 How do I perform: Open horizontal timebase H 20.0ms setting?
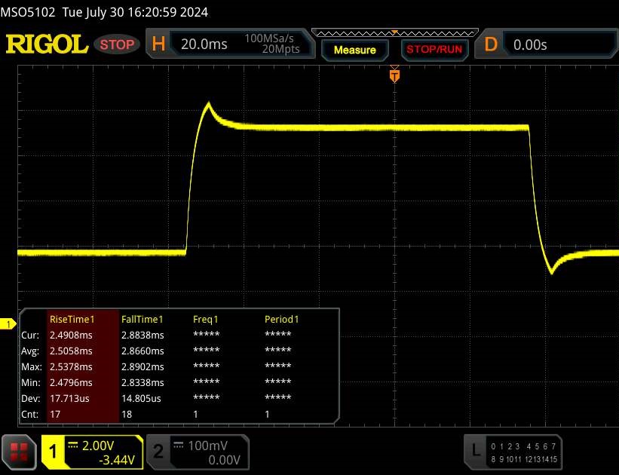[230, 44]
